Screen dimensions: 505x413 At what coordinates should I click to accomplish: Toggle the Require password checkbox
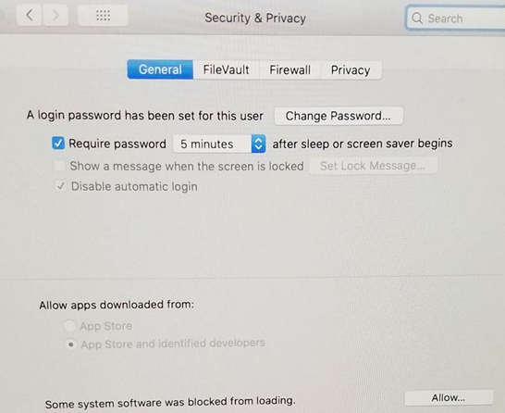coord(58,143)
